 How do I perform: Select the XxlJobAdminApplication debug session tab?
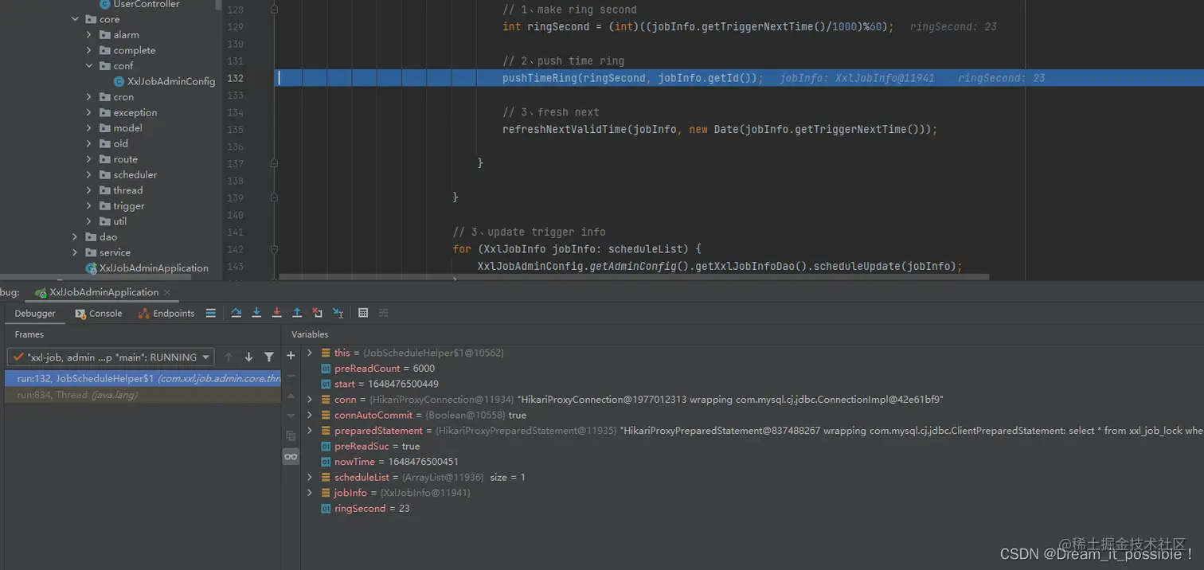click(x=104, y=292)
